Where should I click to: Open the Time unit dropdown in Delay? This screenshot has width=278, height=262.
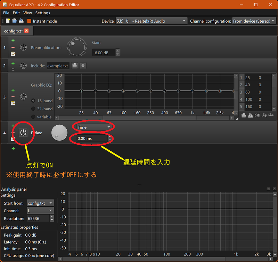point(94,127)
